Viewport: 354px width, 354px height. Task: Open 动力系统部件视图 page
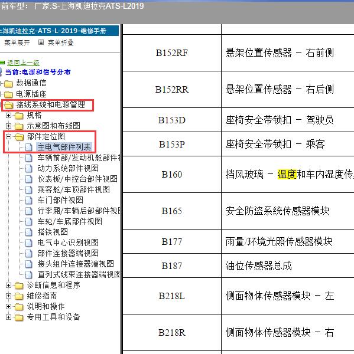68,168
